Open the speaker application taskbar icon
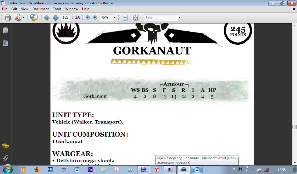Image resolution: width=297 pixels, height=174 pixels. pos(130,170)
